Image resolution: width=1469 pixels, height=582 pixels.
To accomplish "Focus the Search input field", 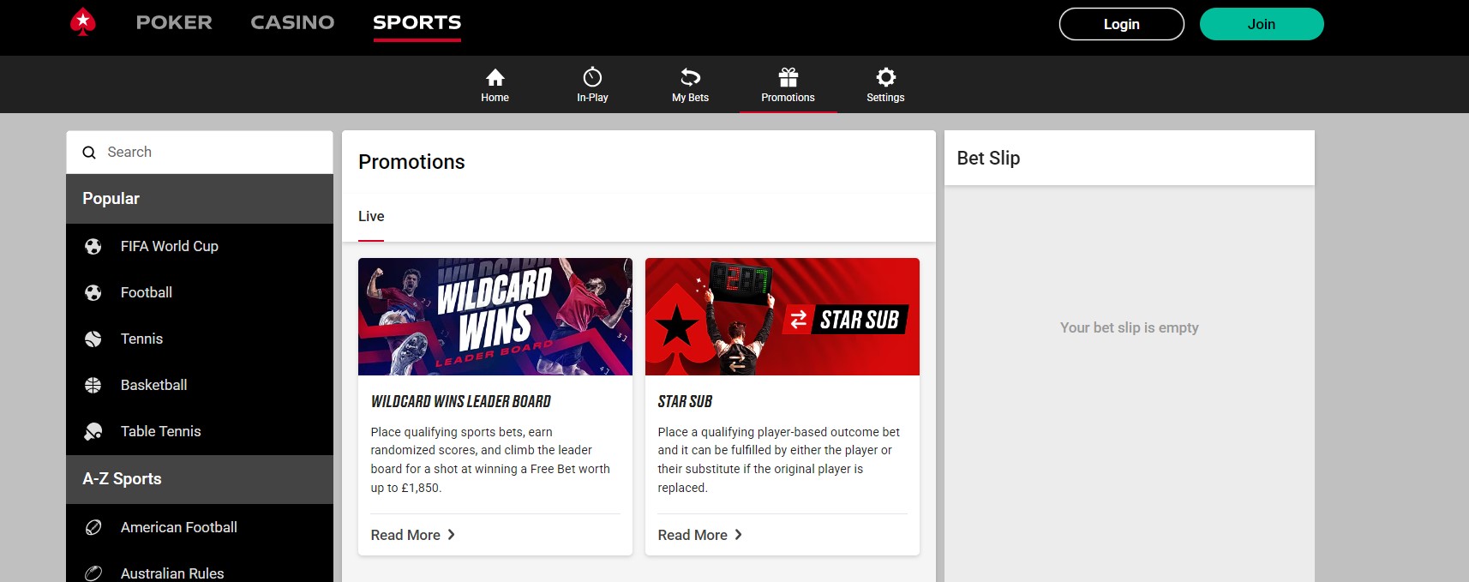I will 200,152.
